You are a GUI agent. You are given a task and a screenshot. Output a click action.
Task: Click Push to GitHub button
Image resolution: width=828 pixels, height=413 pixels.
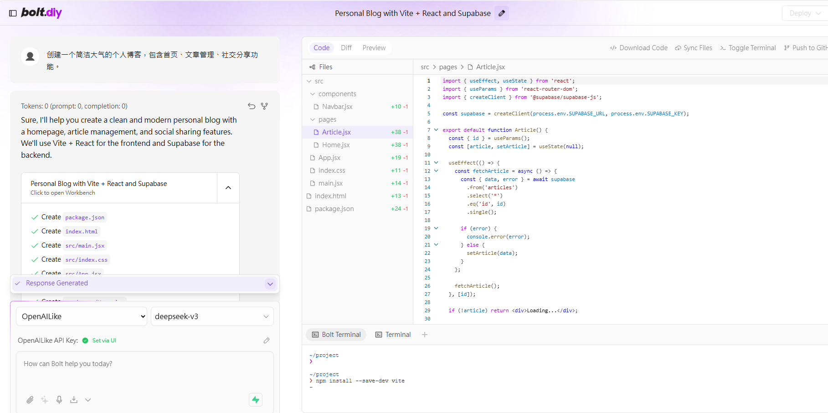tap(806, 48)
